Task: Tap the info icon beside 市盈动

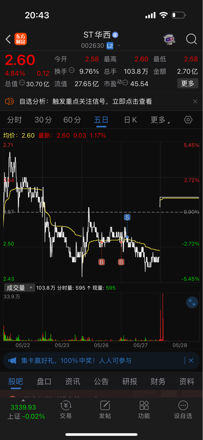Action: pos(125,83)
